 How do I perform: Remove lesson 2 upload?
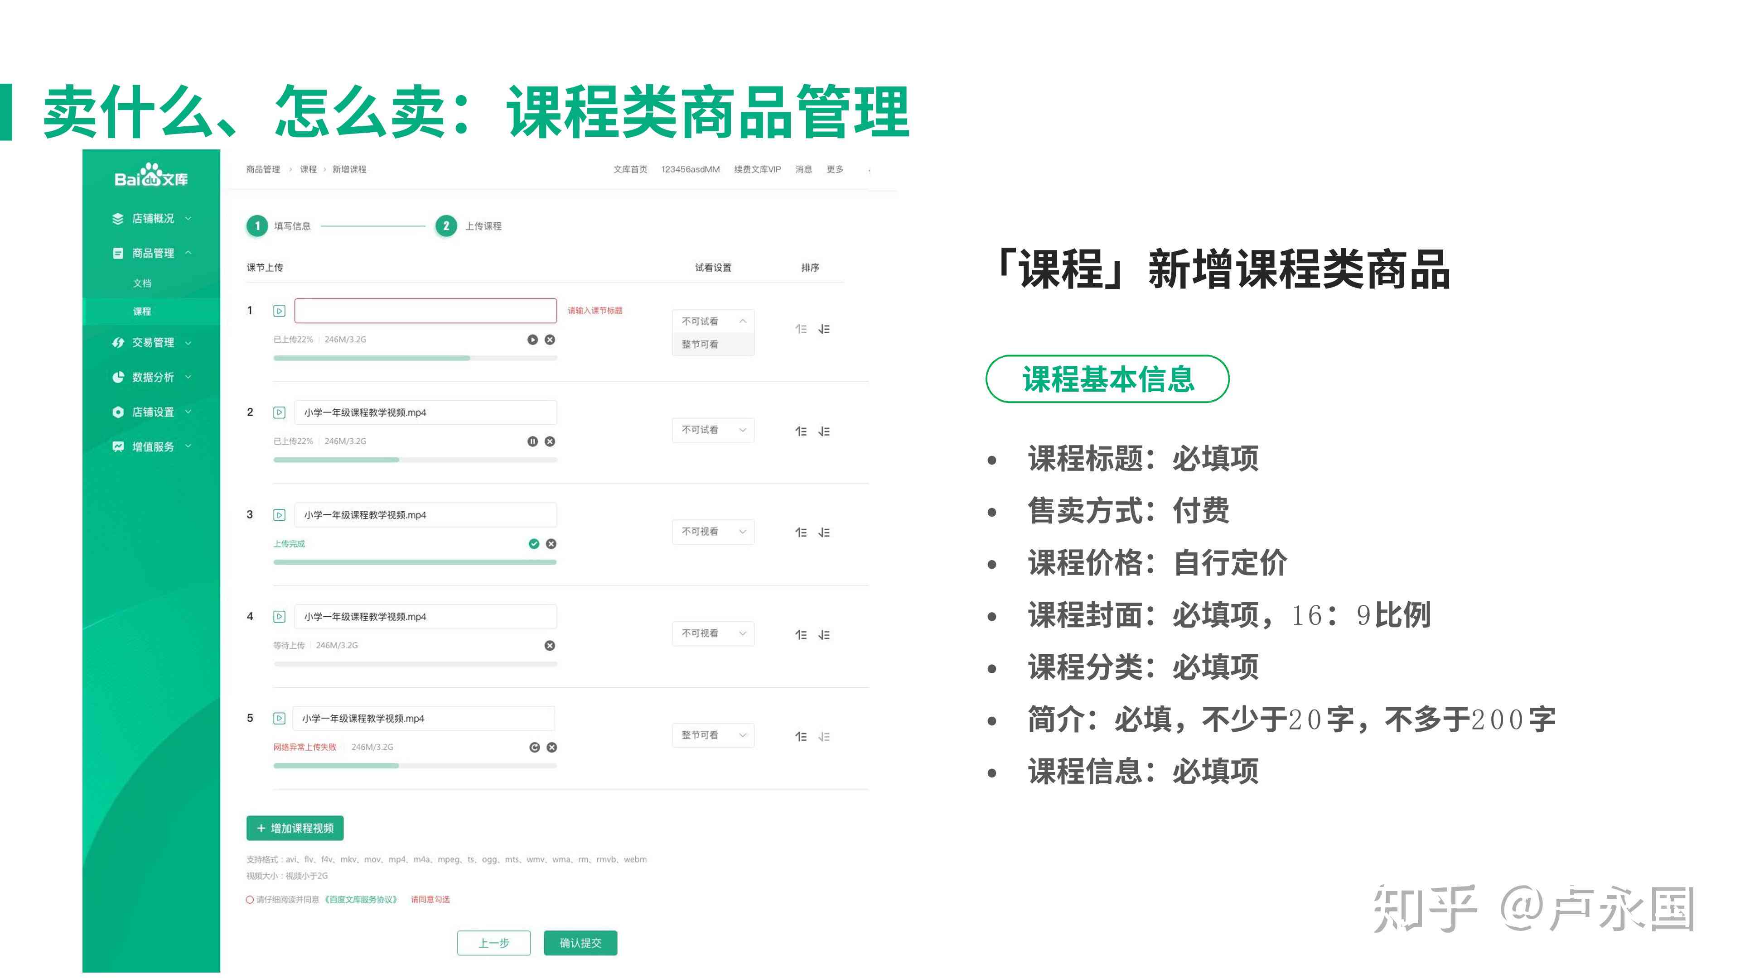coord(550,441)
